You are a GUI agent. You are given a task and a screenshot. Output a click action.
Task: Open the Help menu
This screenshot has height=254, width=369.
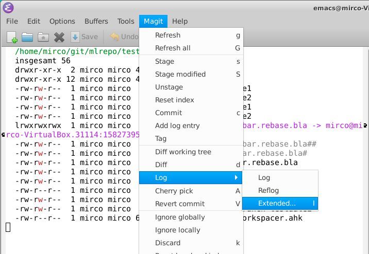click(x=180, y=21)
